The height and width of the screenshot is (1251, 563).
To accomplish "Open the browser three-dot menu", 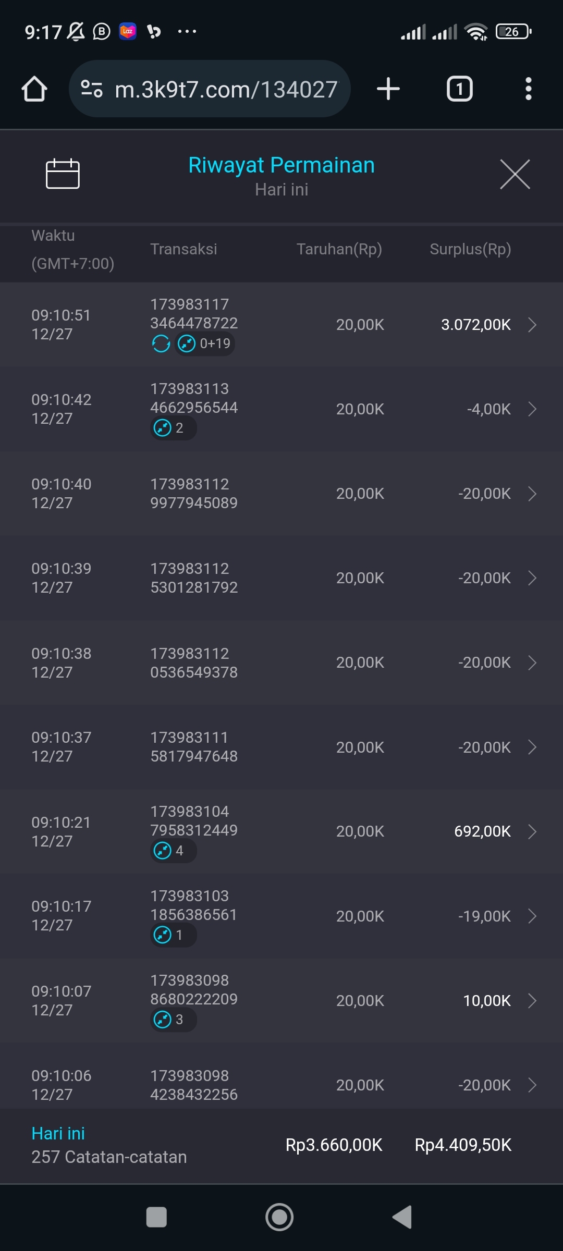I will (x=528, y=89).
